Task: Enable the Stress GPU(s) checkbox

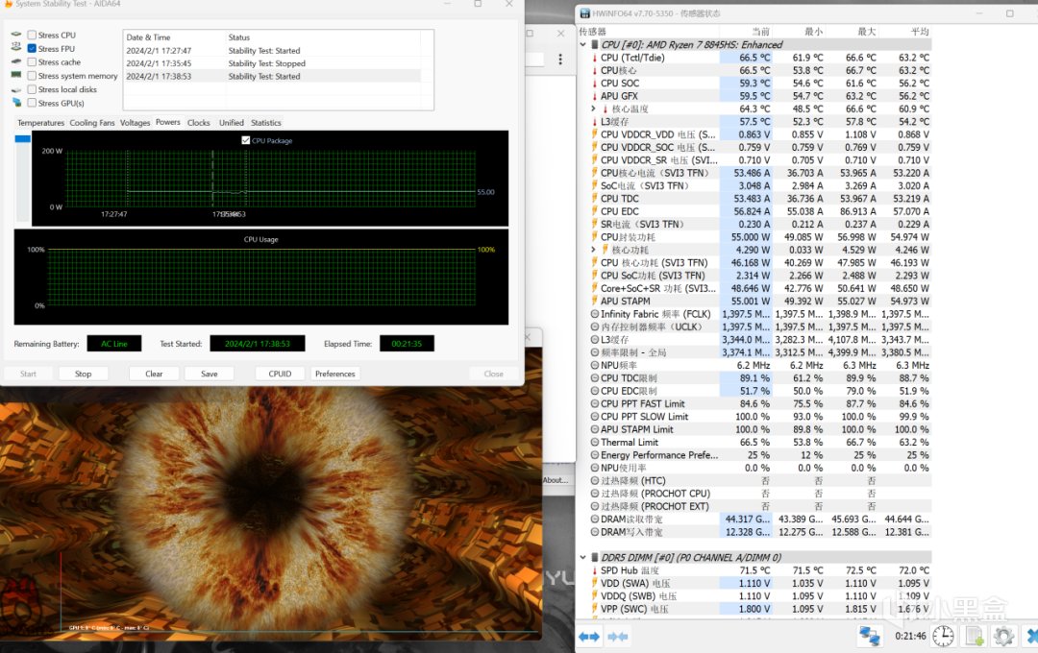Action: [32, 103]
